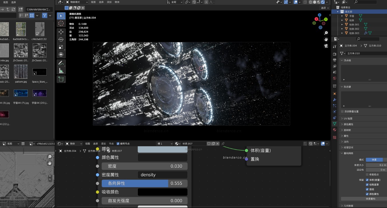The width and height of the screenshot is (387, 208).
Task: Activate the Measure tool
Action: (61, 71)
